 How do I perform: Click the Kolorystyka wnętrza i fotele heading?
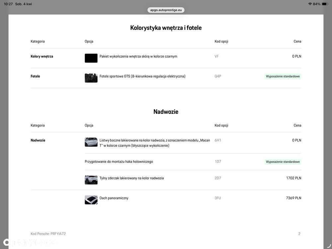166,28
